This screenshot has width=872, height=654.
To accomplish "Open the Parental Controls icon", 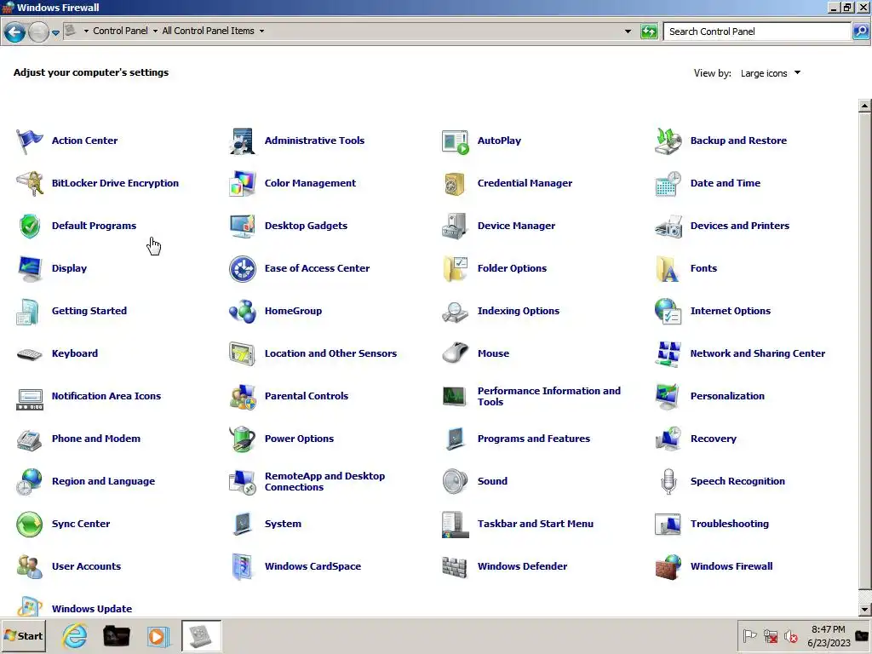I will (x=243, y=397).
